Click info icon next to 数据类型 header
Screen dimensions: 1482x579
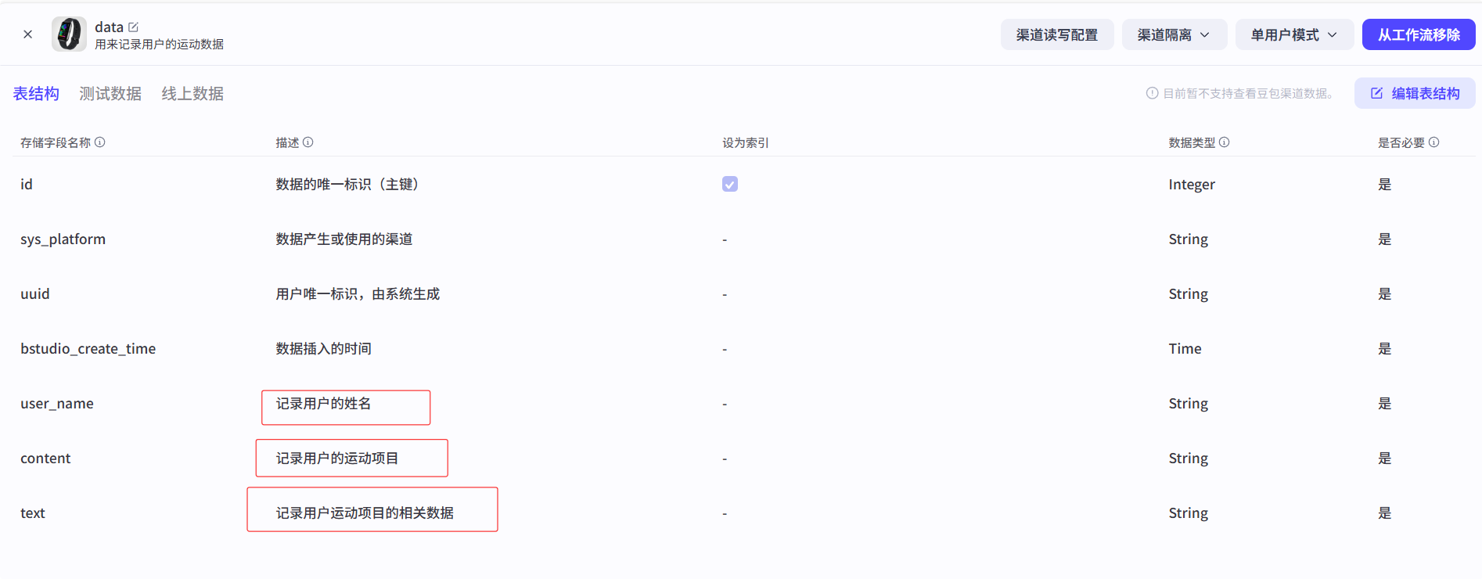(1225, 142)
